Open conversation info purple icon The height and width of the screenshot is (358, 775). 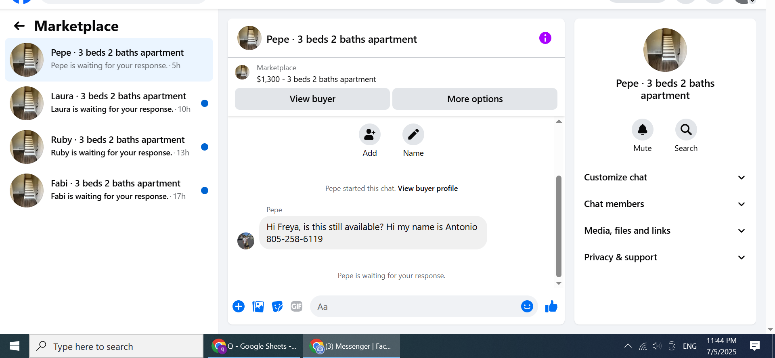coord(545,38)
